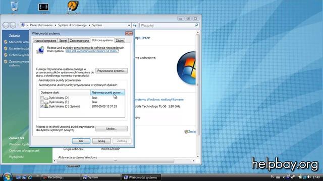Open the Half-Life lambda desktop shortcut
This screenshot has width=323, height=181.
(x=73, y=6)
